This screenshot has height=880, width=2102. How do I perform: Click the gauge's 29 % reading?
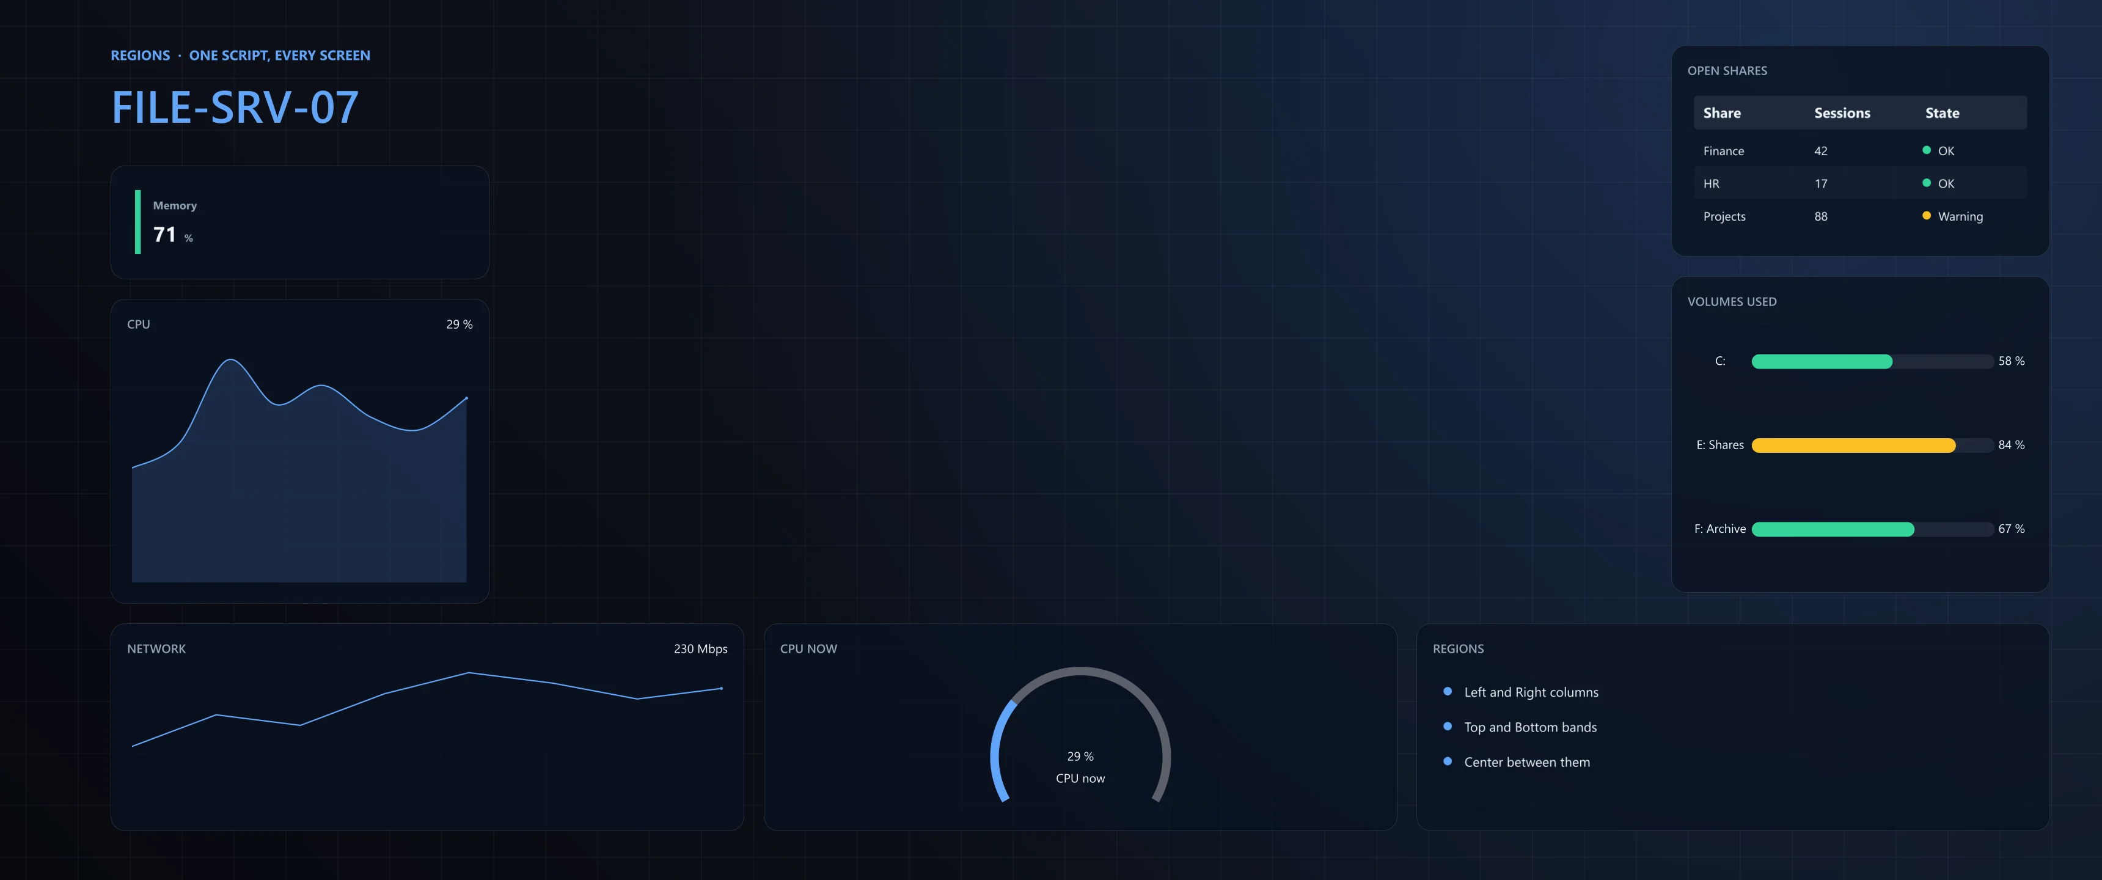[1080, 757]
